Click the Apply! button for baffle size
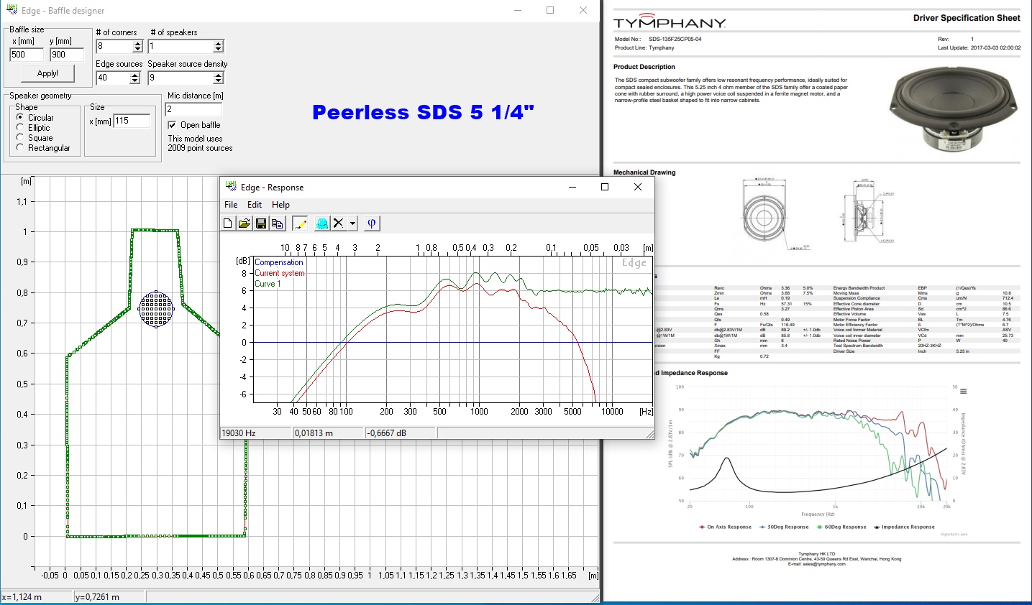This screenshot has width=1032, height=605. [x=47, y=73]
